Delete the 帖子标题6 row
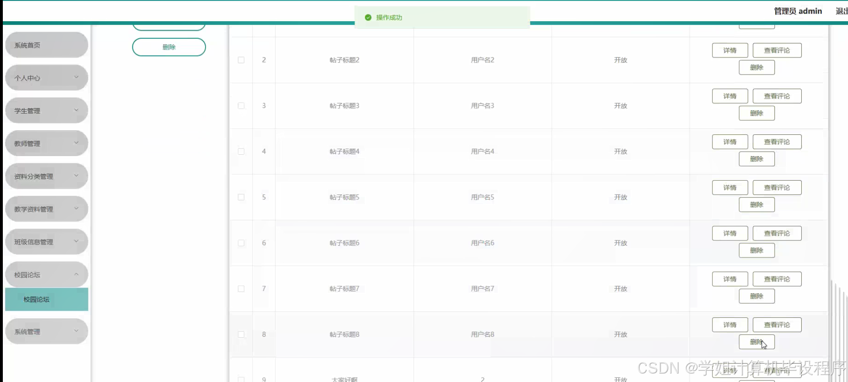Image resolution: width=848 pixels, height=382 pixels. click(757, 250)
